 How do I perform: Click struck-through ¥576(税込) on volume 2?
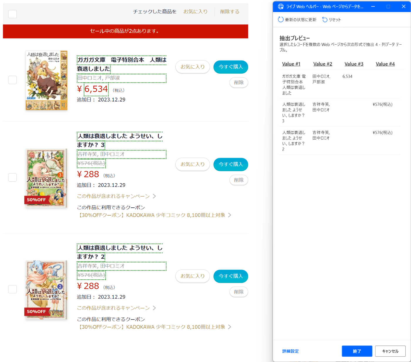click(x=91, y=275)
